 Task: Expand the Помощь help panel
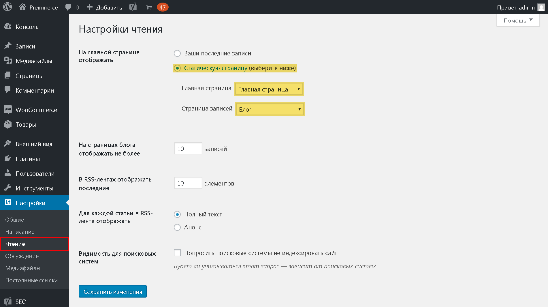pos(518,20)
